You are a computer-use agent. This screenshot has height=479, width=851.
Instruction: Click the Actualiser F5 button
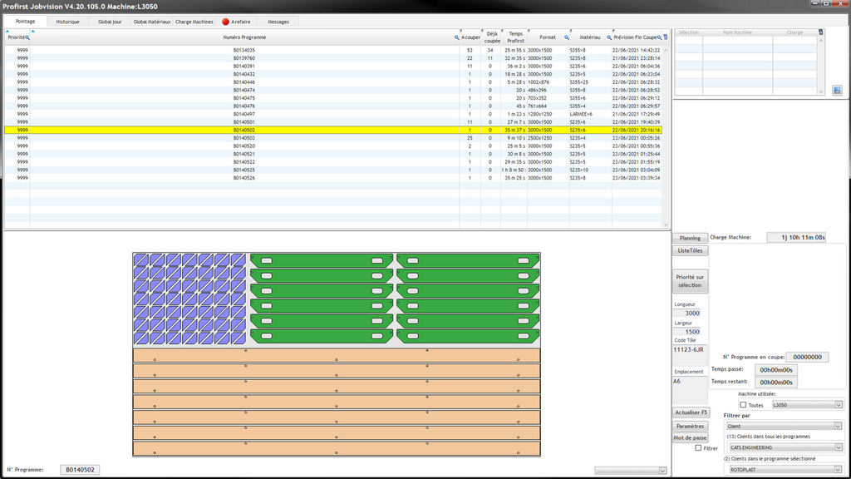(x=691, y=412)
